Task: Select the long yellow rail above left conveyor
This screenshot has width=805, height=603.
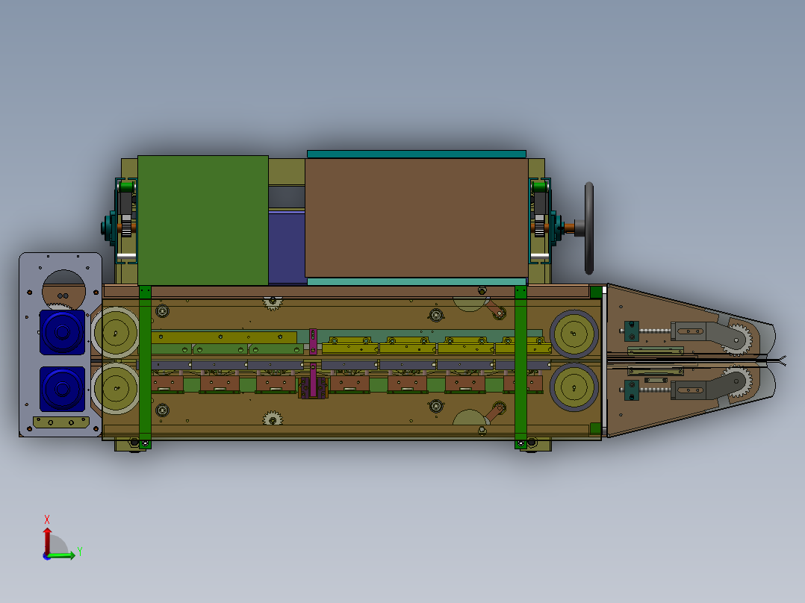Action: (x=224, y=337)
